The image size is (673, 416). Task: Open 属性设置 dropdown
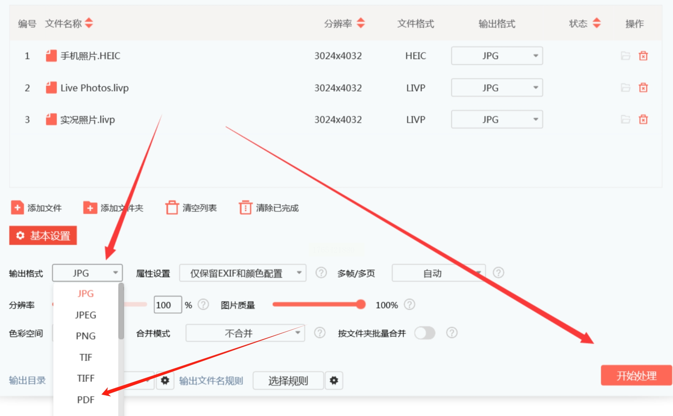(x=243, y=273)
